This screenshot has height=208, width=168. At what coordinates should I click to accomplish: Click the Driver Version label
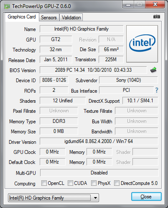click(23, 142)
